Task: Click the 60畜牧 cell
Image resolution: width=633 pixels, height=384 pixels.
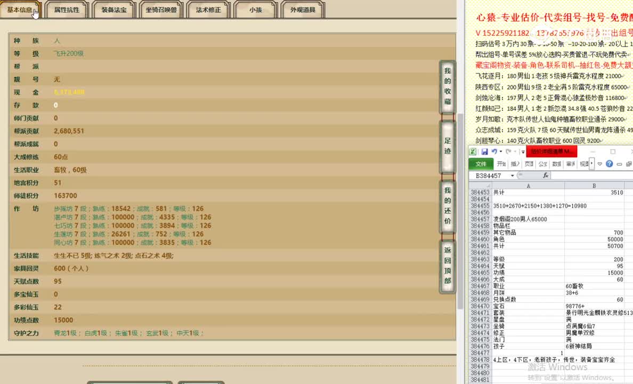Action: click(594, 286)
